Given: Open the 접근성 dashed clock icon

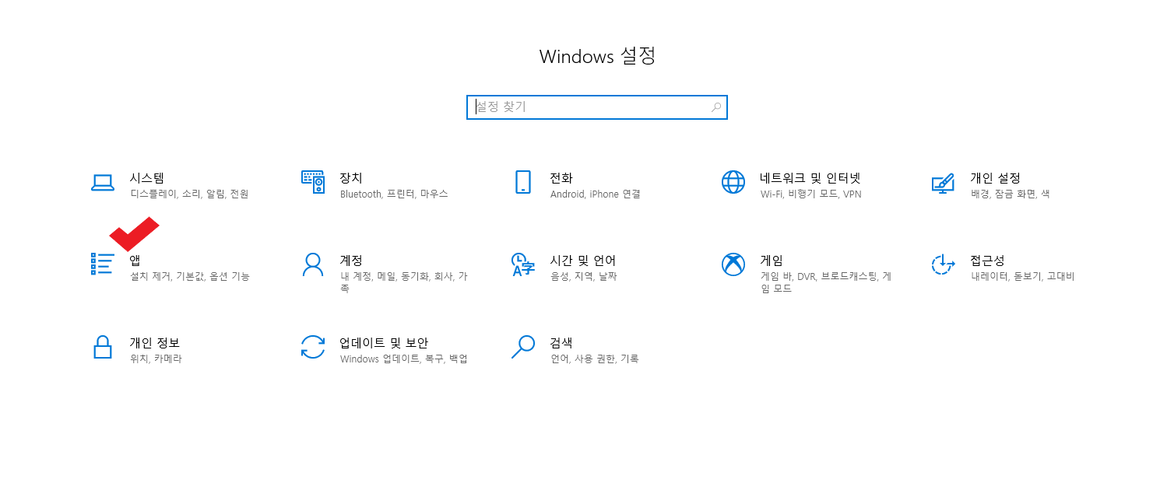Looking at the screenshot, I should [x=943, y=264].
